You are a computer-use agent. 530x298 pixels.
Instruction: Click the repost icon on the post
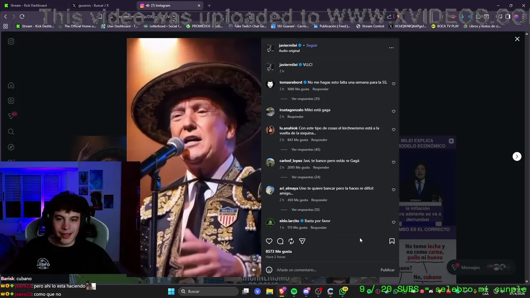coord(291,241)
